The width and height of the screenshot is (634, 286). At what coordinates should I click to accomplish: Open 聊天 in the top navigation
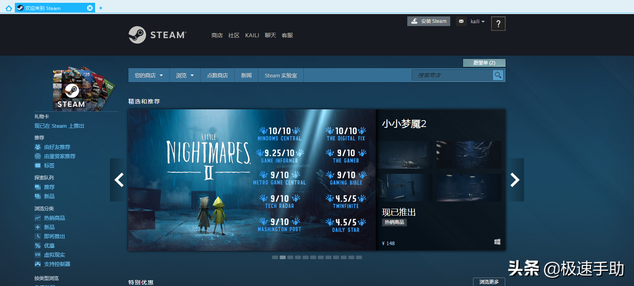point(270,35)
